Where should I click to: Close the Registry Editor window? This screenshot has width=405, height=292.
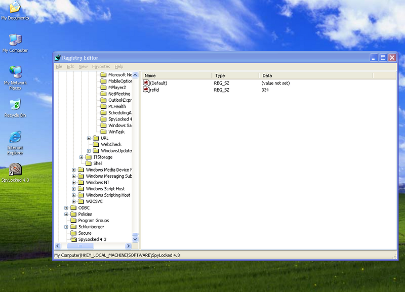pos(392,58)
